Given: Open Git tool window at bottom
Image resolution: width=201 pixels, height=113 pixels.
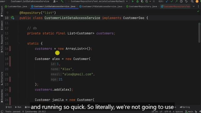Looking at the screenshot, I should click(x=9, y=107).
